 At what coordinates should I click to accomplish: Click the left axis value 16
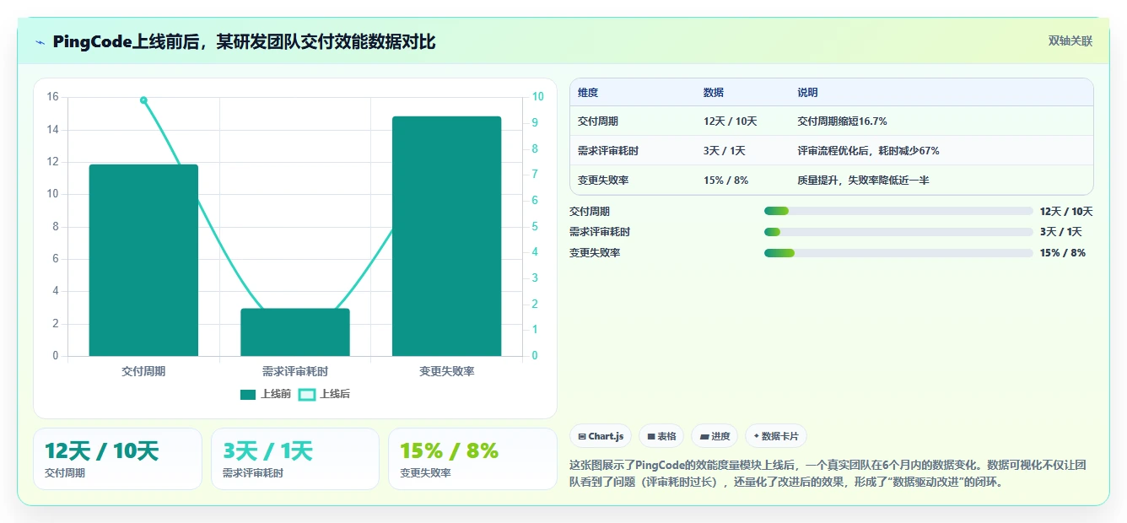tap(52, 97)
